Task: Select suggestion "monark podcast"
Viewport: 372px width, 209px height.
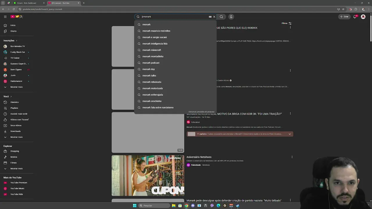Action: [x=175, y=63]
